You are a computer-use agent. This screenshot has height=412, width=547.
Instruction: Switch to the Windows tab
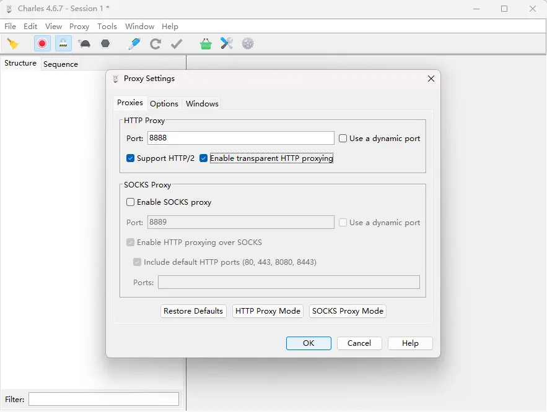click(x=202, y=103)
